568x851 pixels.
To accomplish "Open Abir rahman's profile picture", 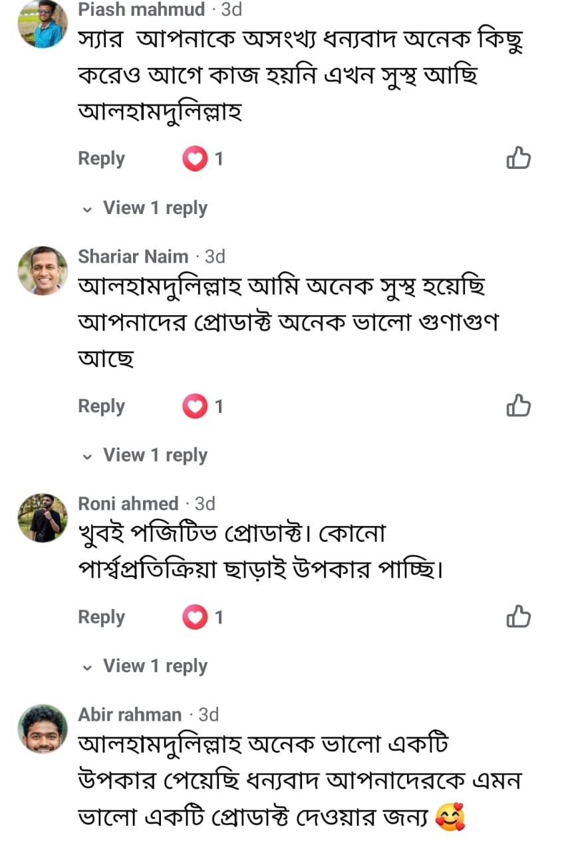I will [43, 729].
